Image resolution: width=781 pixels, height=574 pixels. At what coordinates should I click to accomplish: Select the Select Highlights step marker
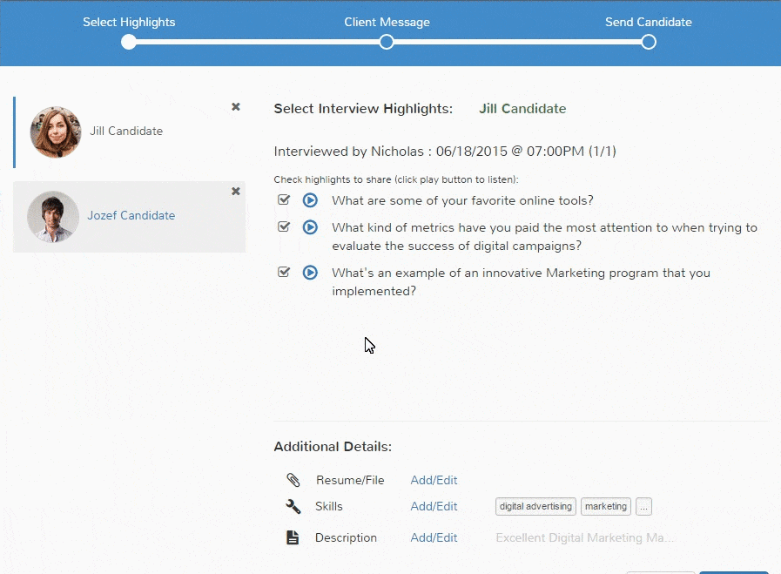pos(129,42)
